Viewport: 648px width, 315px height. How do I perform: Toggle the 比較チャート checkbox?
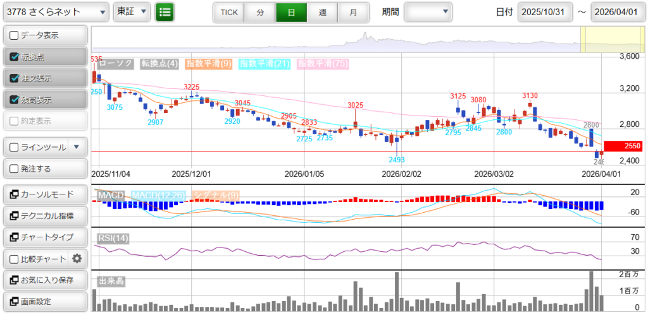tap(15, 259)
